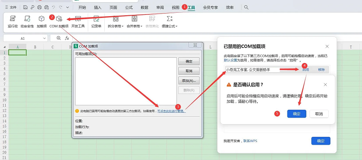
Task: Click the 默认设置 link
Action: 231,60
